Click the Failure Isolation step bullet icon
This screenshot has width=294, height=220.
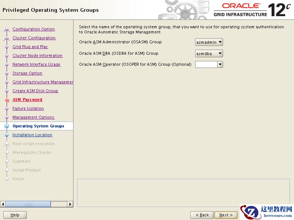tap(7, 108)
